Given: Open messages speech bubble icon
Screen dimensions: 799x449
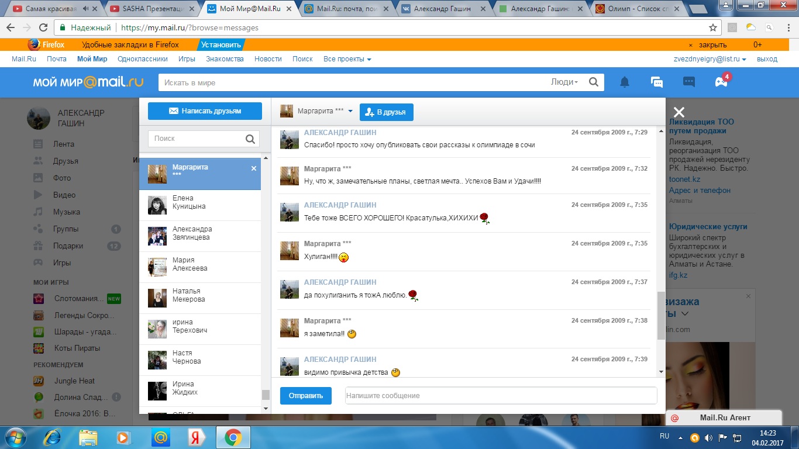Looking at the screenshot, I should [689, 82].
